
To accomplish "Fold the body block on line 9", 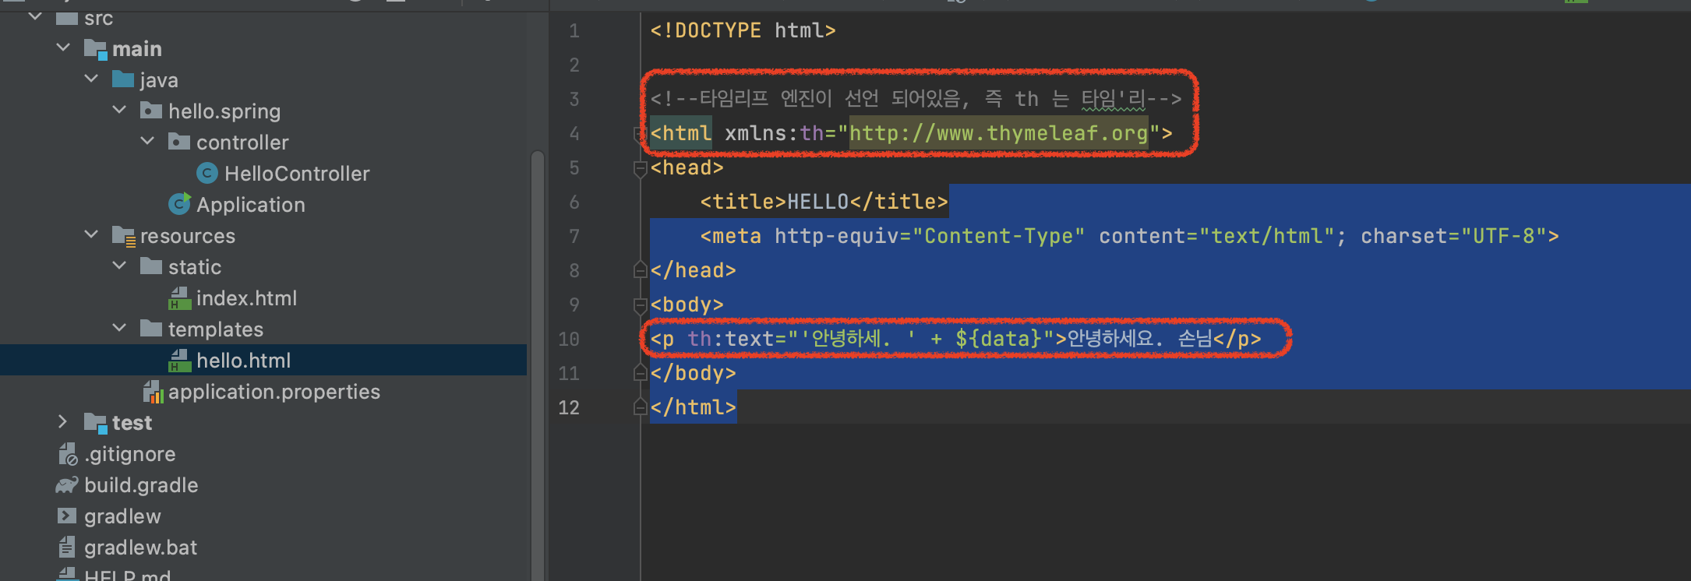I will [x=640, y=305].
